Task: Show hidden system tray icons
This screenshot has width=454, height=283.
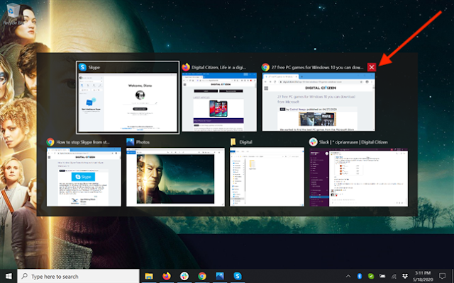Action: 348,276
